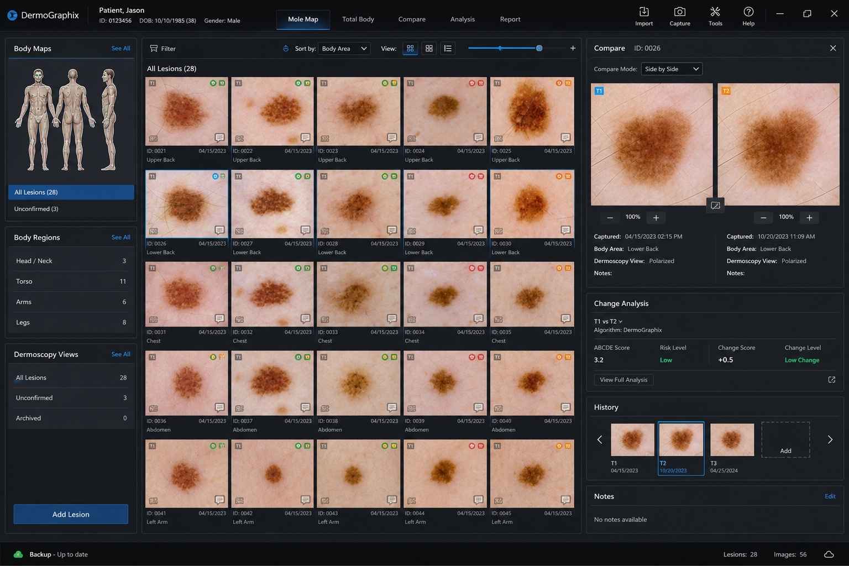This screenshot has height=566, width=849.
Task: Click See All in Body Maps
Action: (121, 49)
